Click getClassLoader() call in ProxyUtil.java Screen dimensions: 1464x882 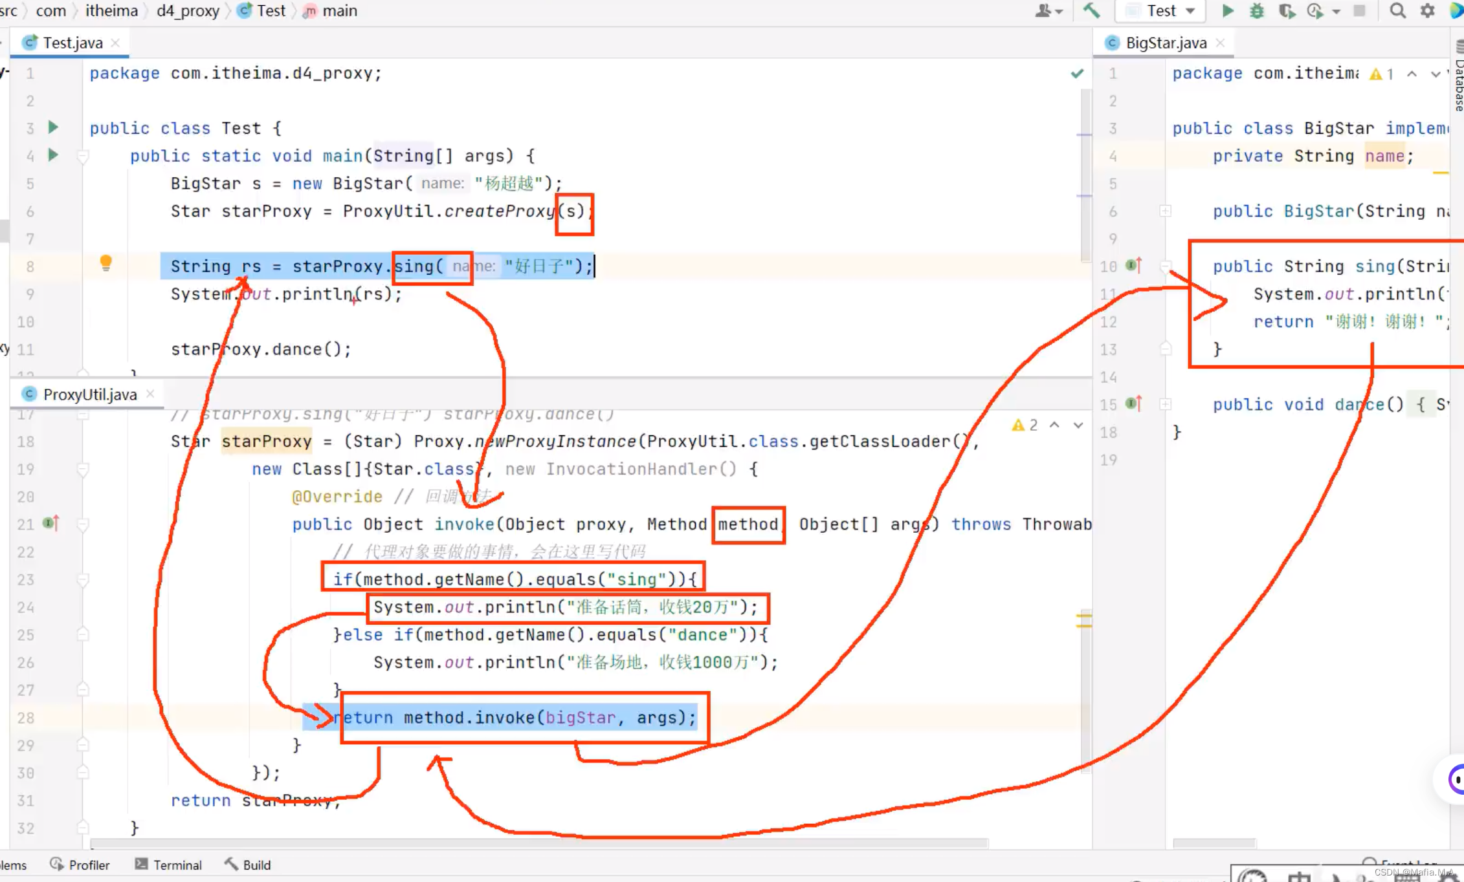point(889,442)
